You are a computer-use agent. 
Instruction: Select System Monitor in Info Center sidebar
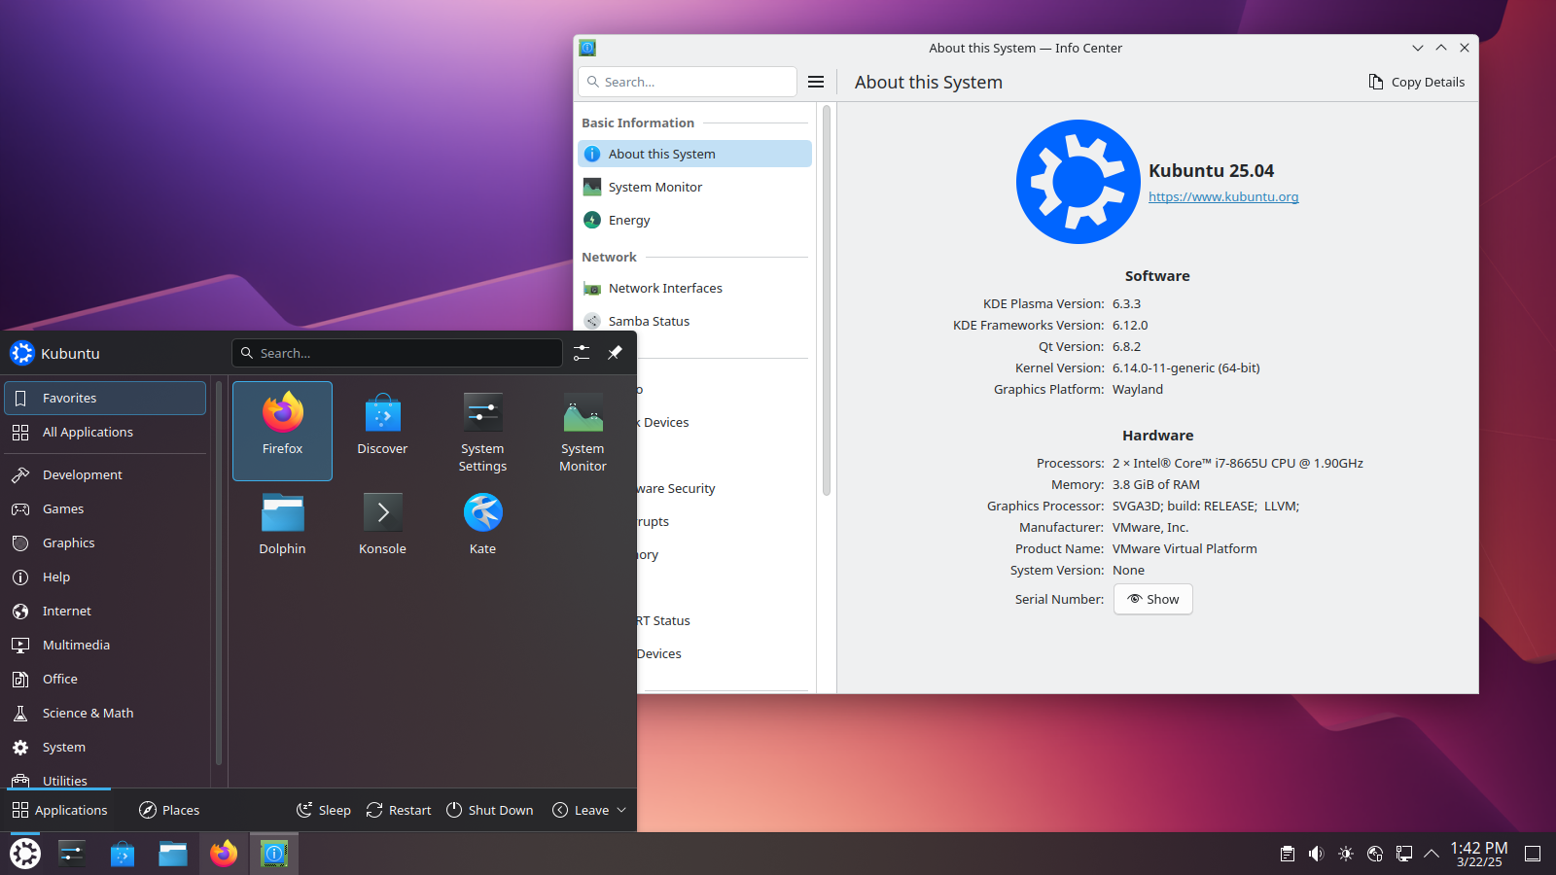coord(654,186)
